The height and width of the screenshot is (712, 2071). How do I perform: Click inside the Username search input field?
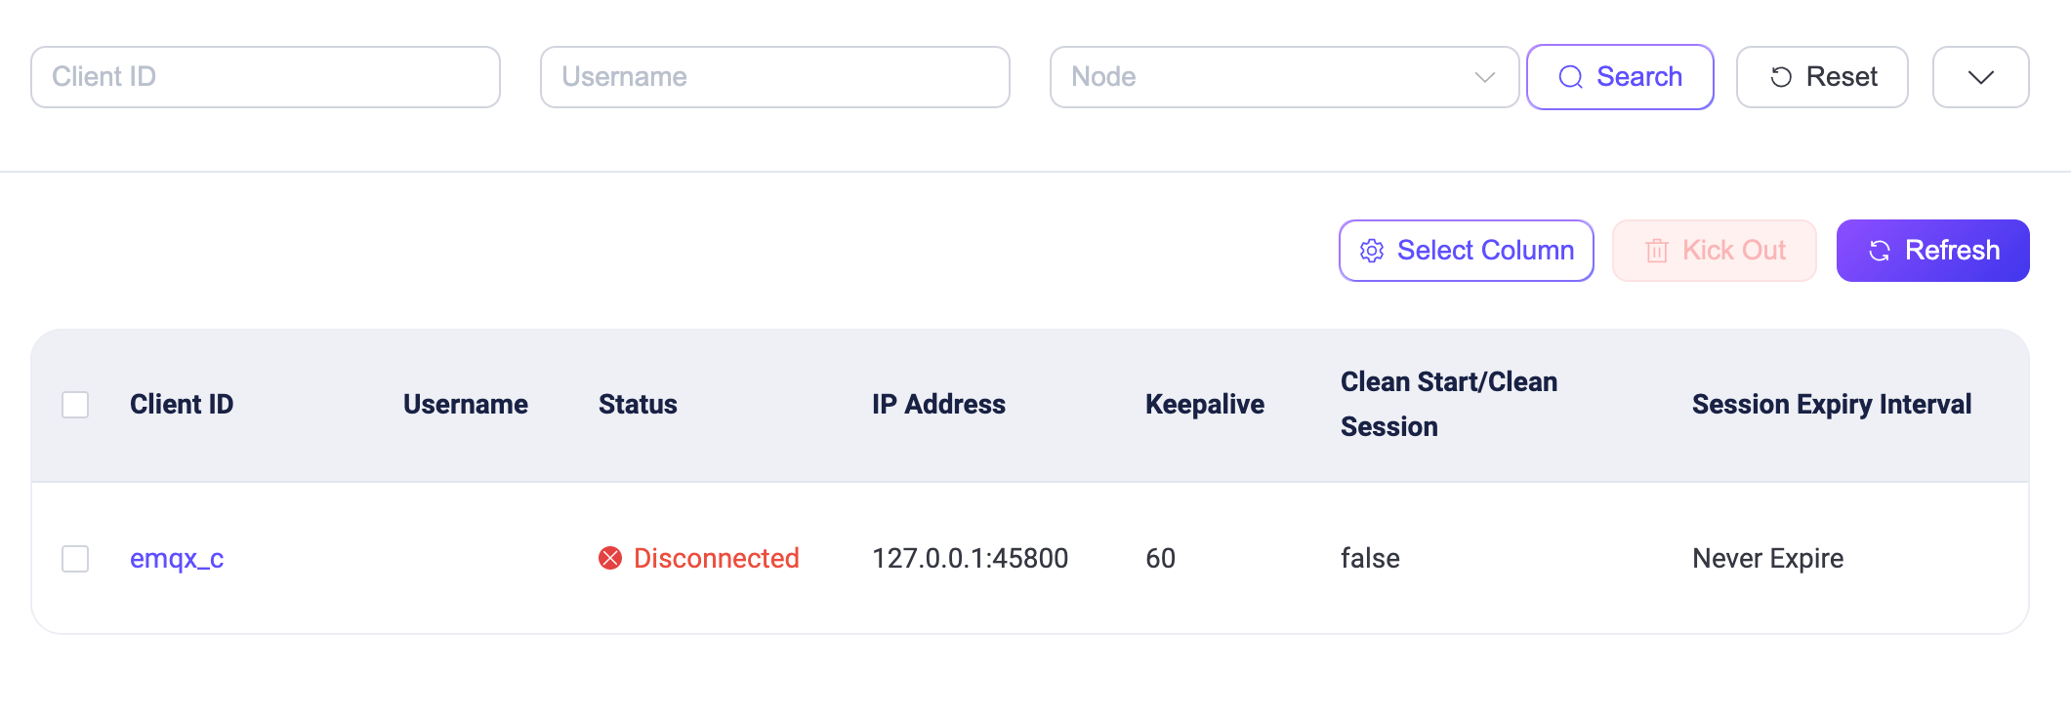click(774, 76)
